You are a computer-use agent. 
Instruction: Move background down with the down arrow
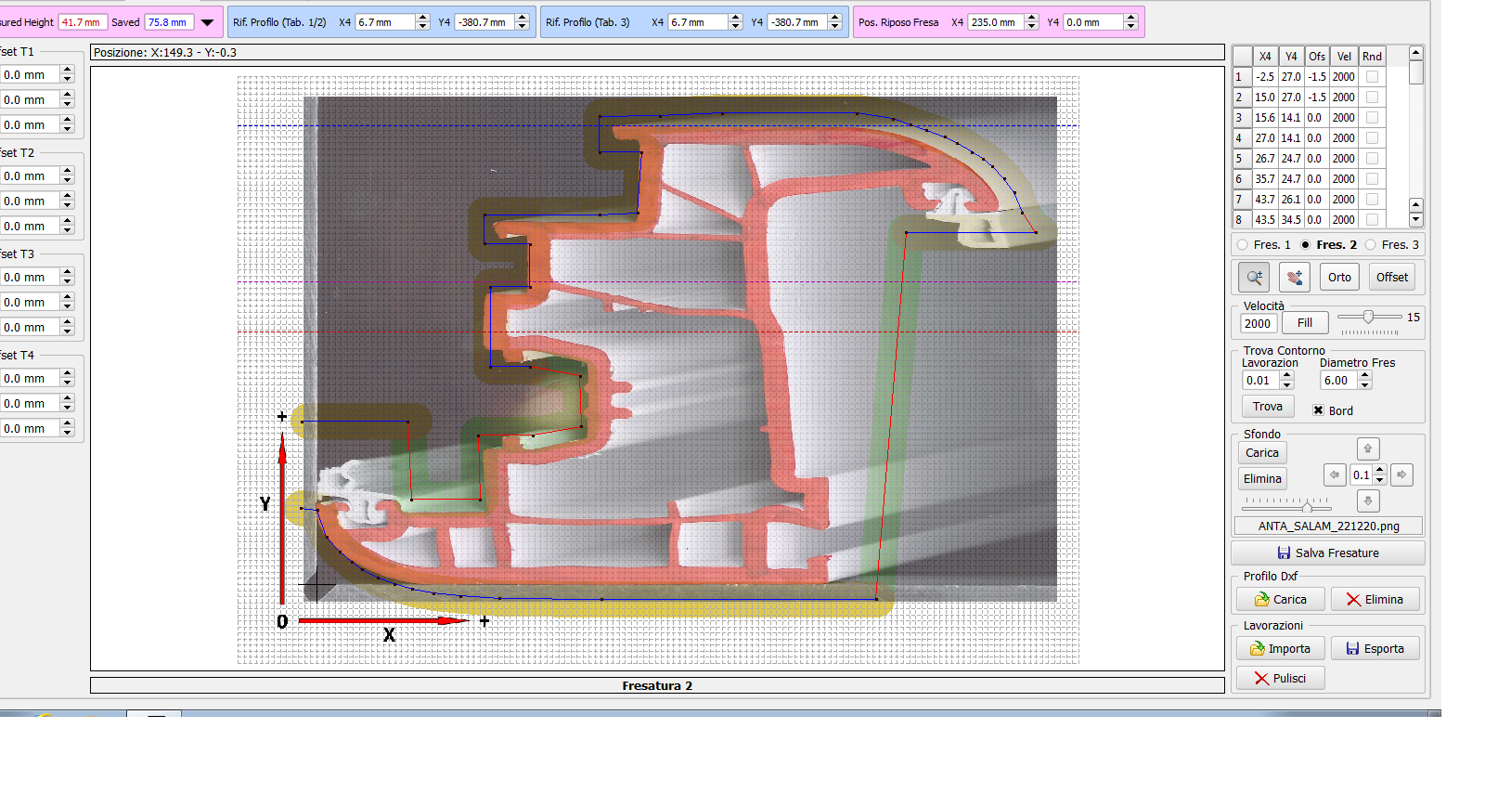(x=1367, y=501)
